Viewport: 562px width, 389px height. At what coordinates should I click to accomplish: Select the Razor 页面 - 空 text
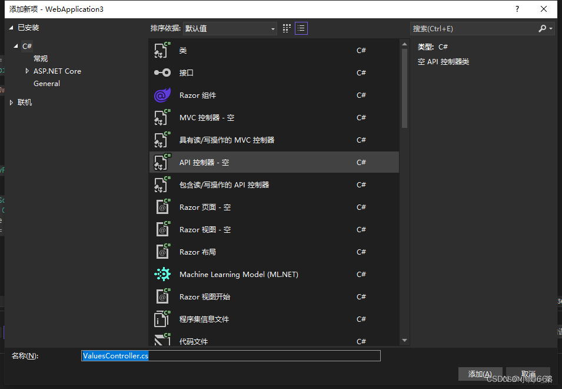[205, 207]
